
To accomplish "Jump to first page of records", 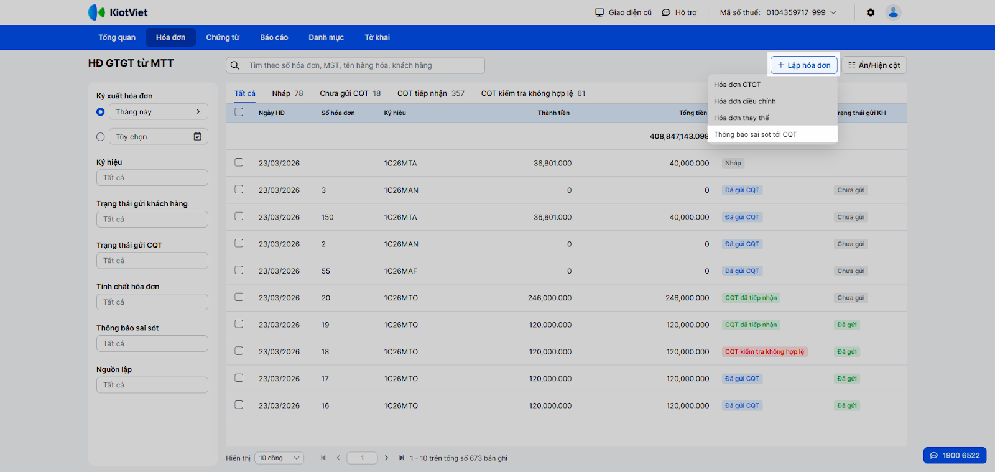I will pyautogui.click(x=323, y=458).
